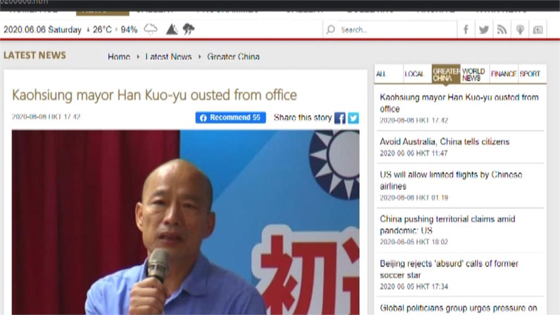Select the SPORT tab
This screenshot has width=560, height=315.
click(530, 74)
